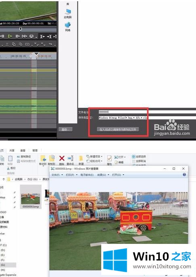196x277 pixels.
Task: Click the preview position slider handle
Action: (x=21, y=29)
